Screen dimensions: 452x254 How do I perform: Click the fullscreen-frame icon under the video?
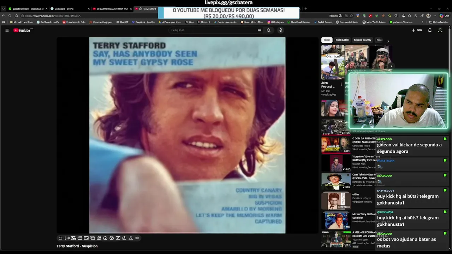(x=86, y=238)
